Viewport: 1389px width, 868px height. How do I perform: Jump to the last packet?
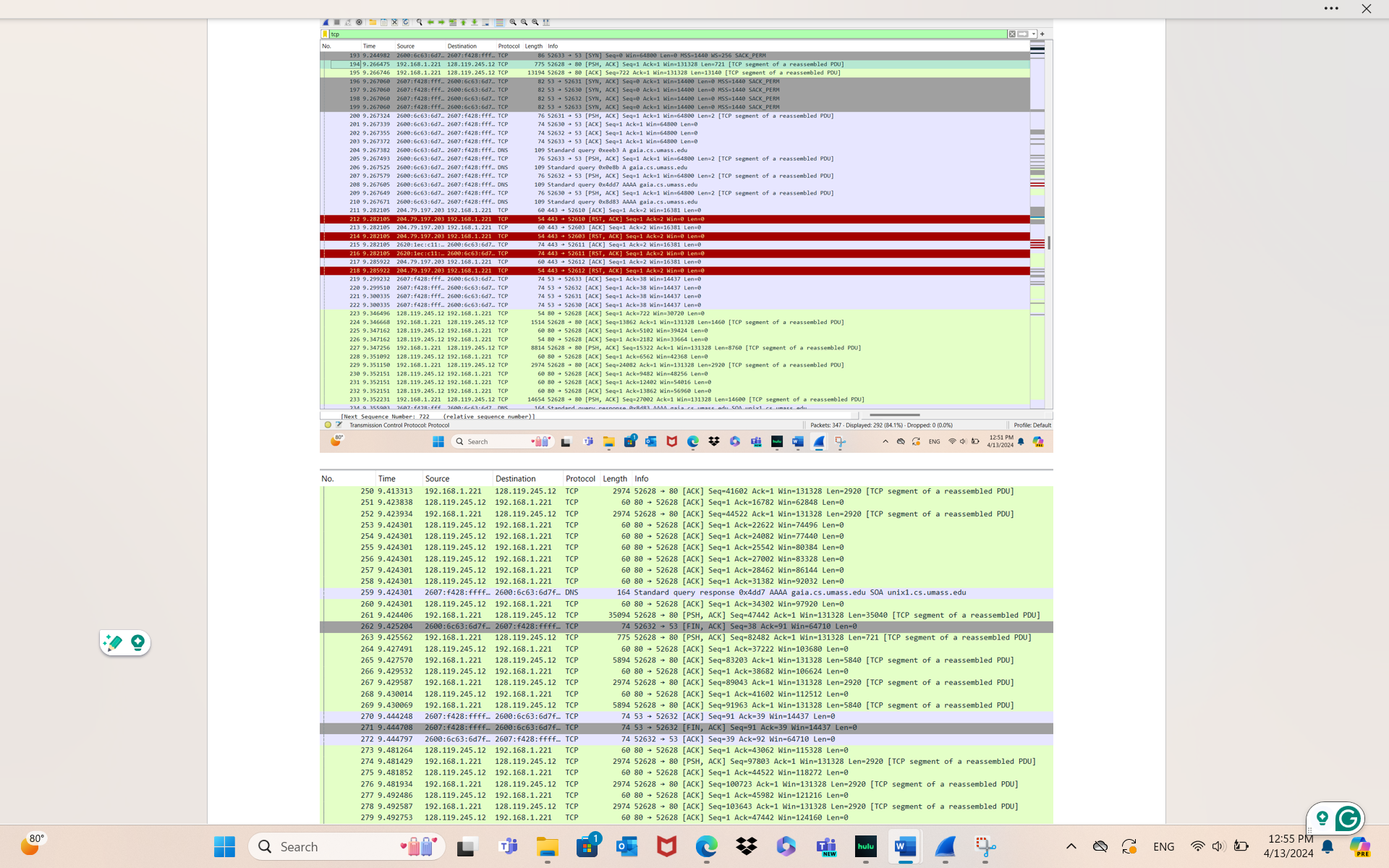point(475,22)
